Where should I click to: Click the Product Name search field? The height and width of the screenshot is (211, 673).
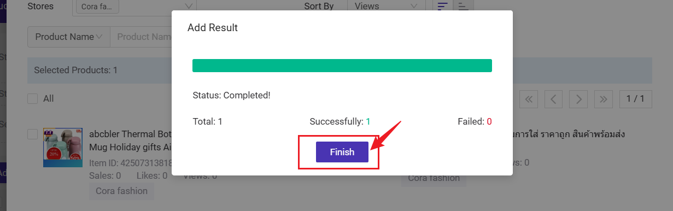click(x=141, y=37)
